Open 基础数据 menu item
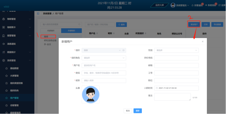The width and height of the screenshot is (226, 114). 14,68
